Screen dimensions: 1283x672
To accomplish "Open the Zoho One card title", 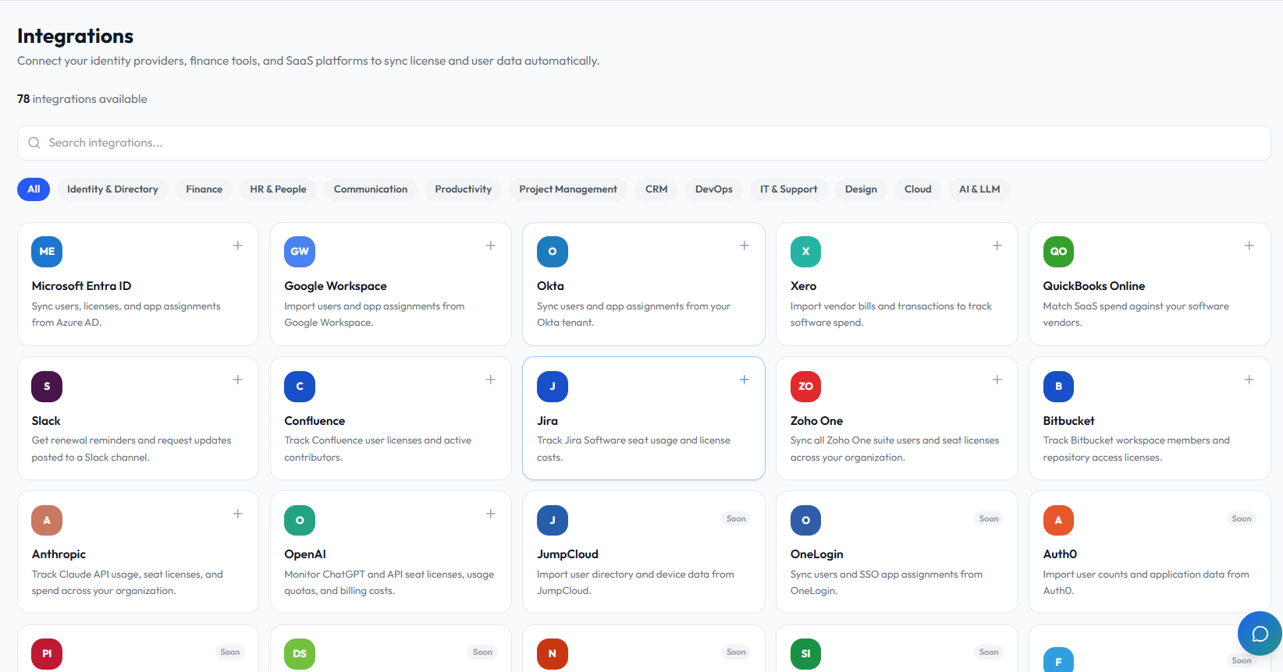I will (816, 421).
